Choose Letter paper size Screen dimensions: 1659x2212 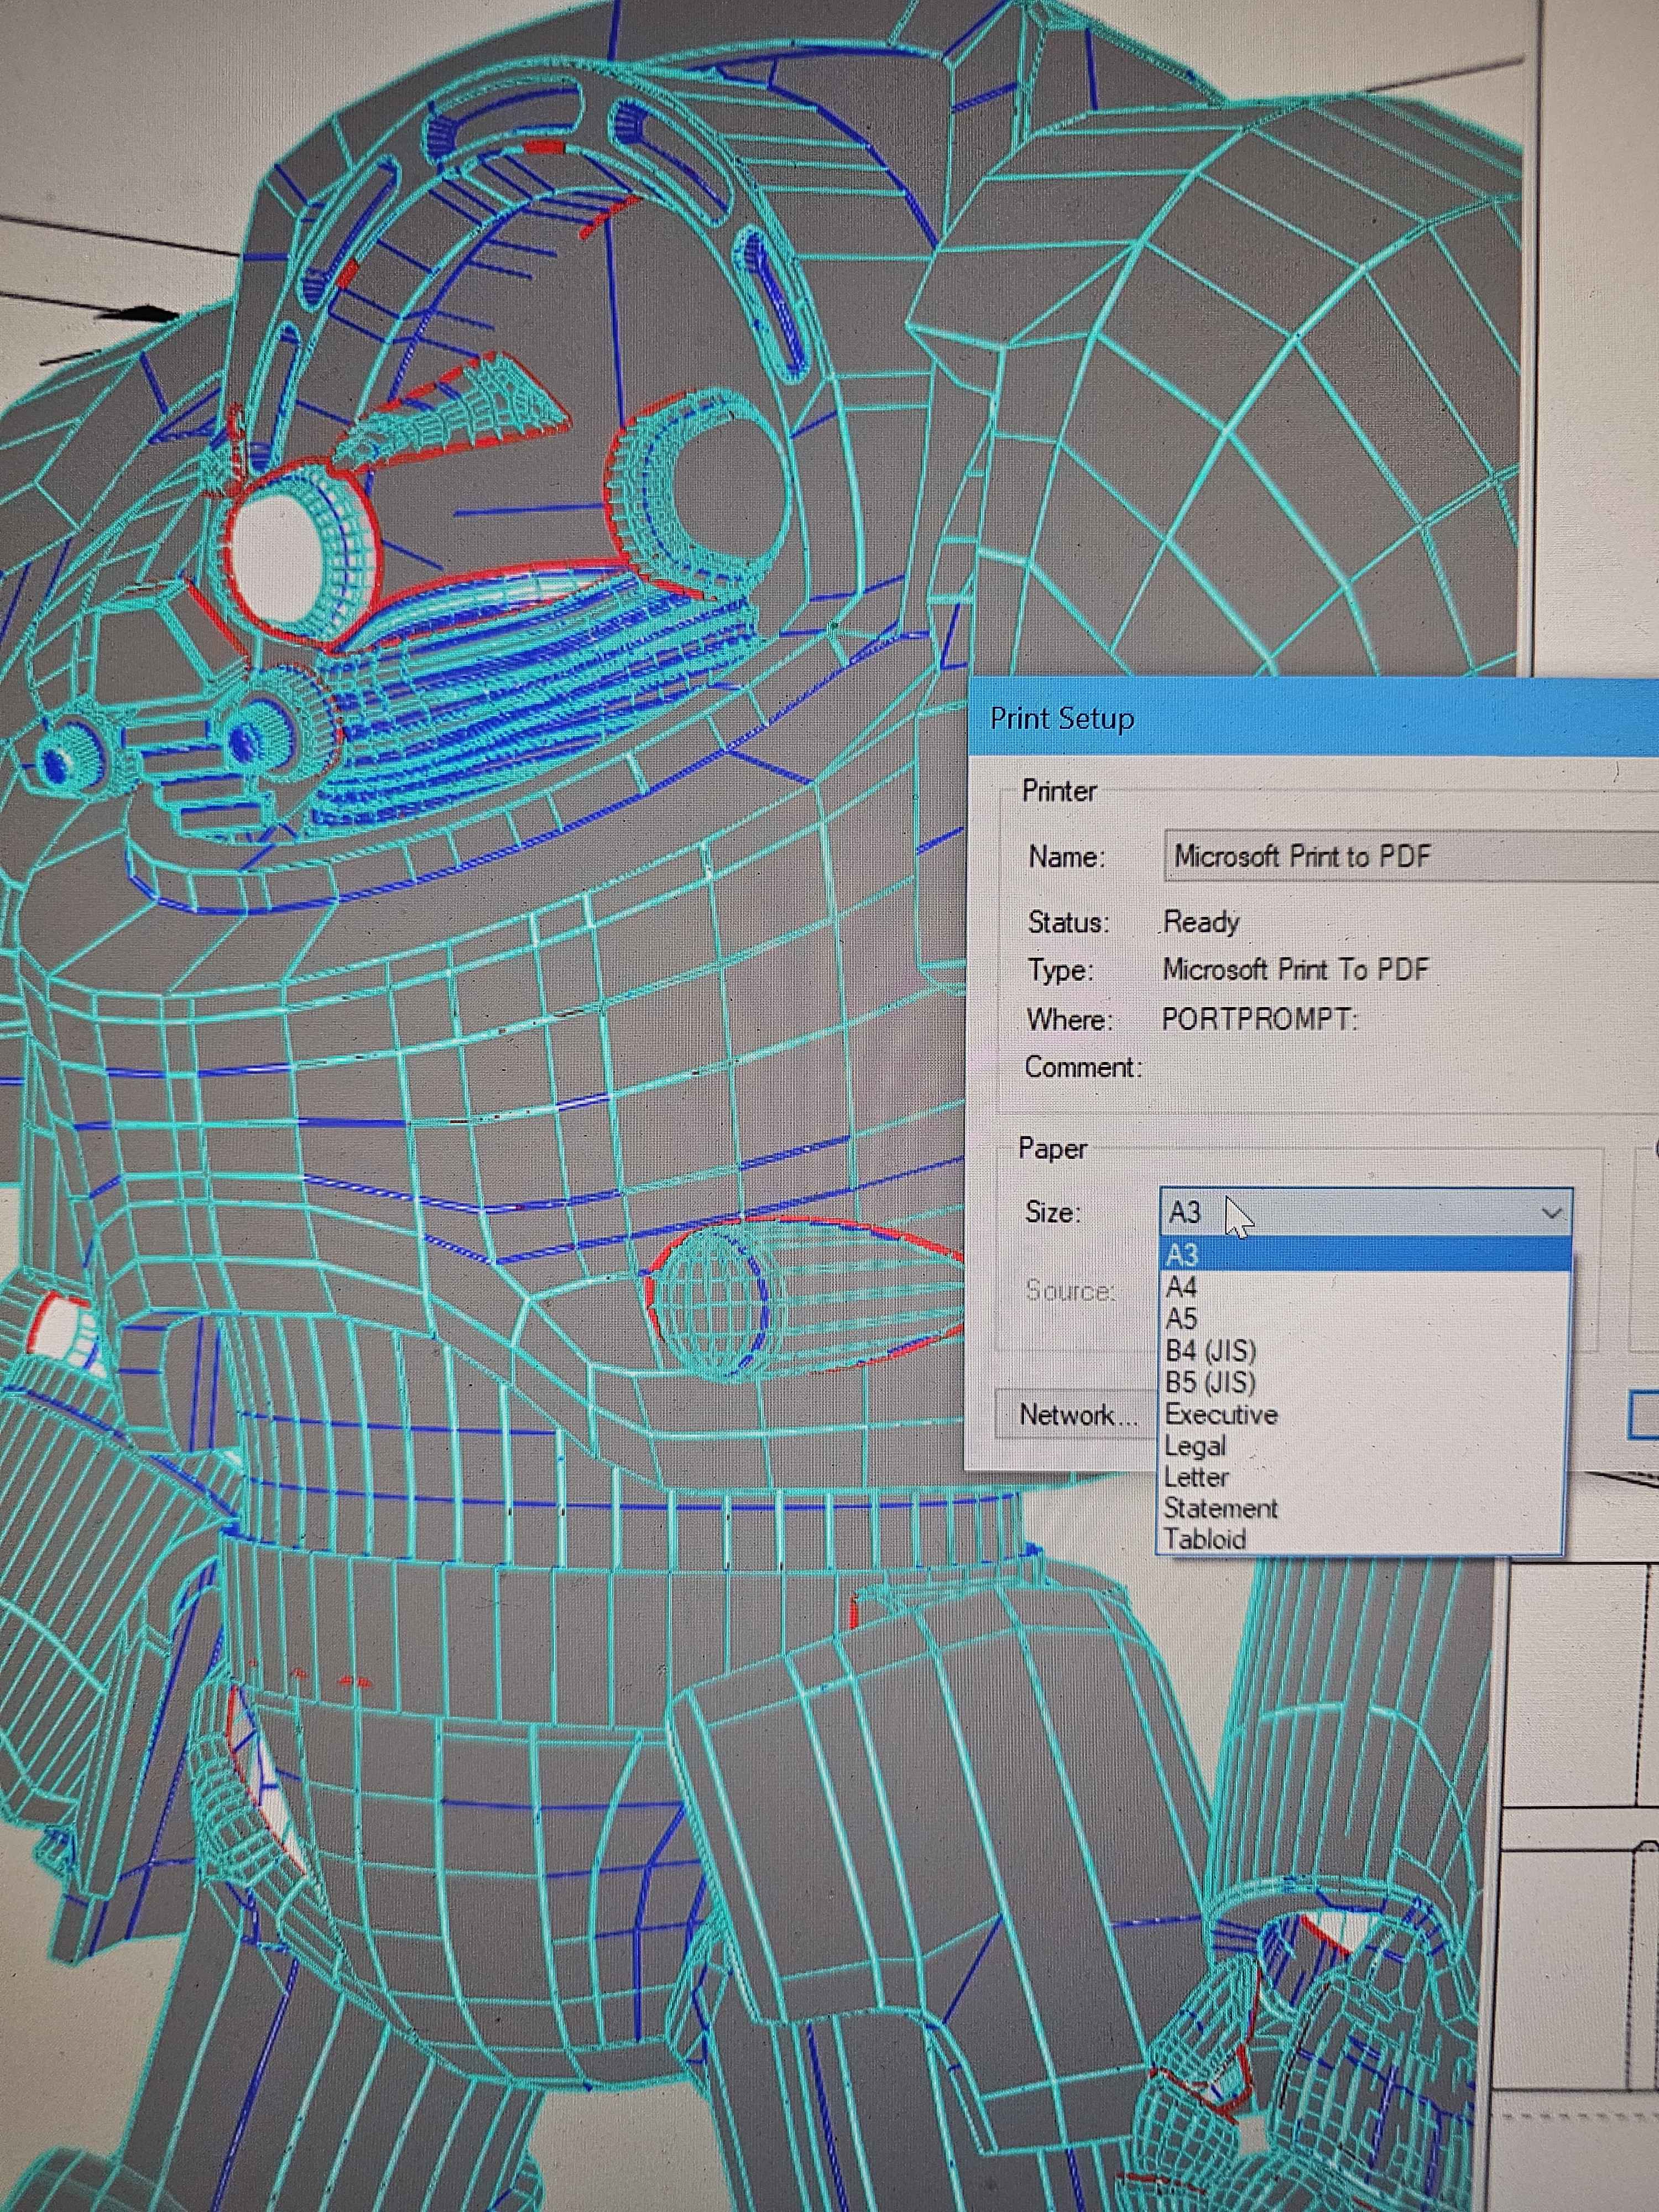click(1196, 1477)
